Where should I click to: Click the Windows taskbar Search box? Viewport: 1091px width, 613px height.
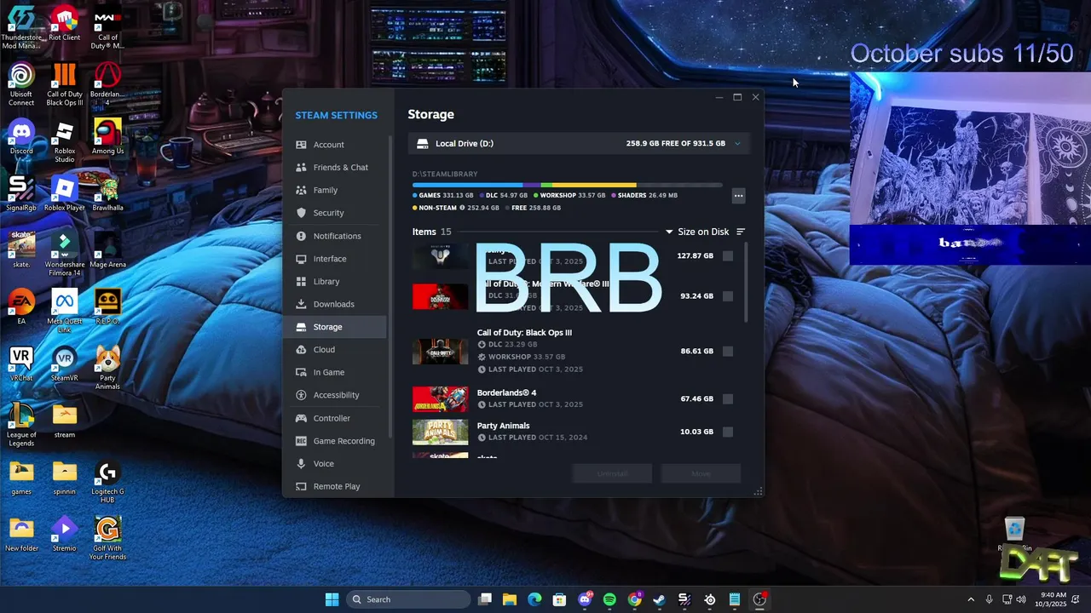click(x=409, y=599)
